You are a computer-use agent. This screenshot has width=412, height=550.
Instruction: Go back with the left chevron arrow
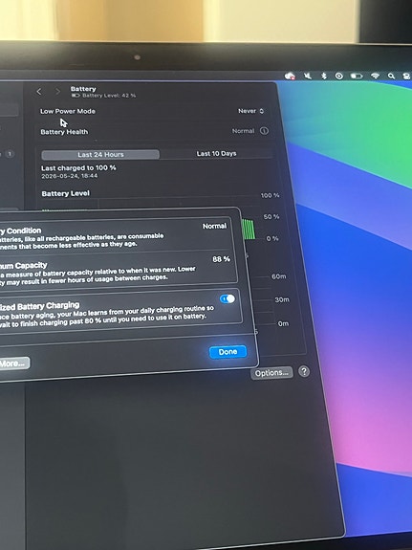pyautogui.click(x=39, y=92)
